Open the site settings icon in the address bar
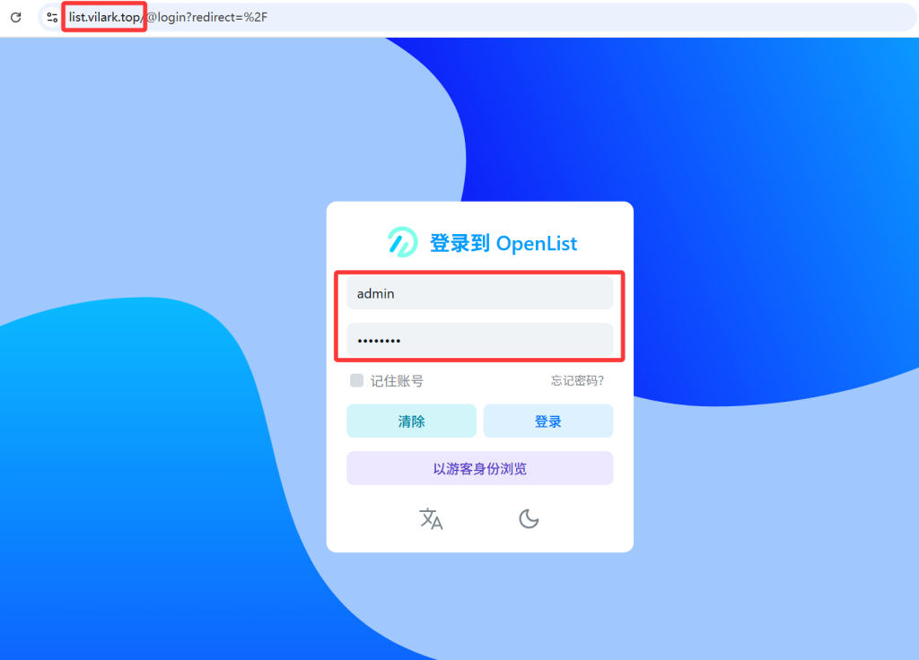The image size is (919, 660). 51,17
